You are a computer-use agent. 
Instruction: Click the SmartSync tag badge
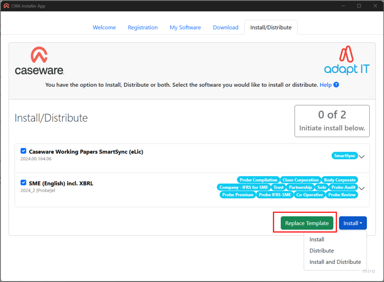(344, 156)
